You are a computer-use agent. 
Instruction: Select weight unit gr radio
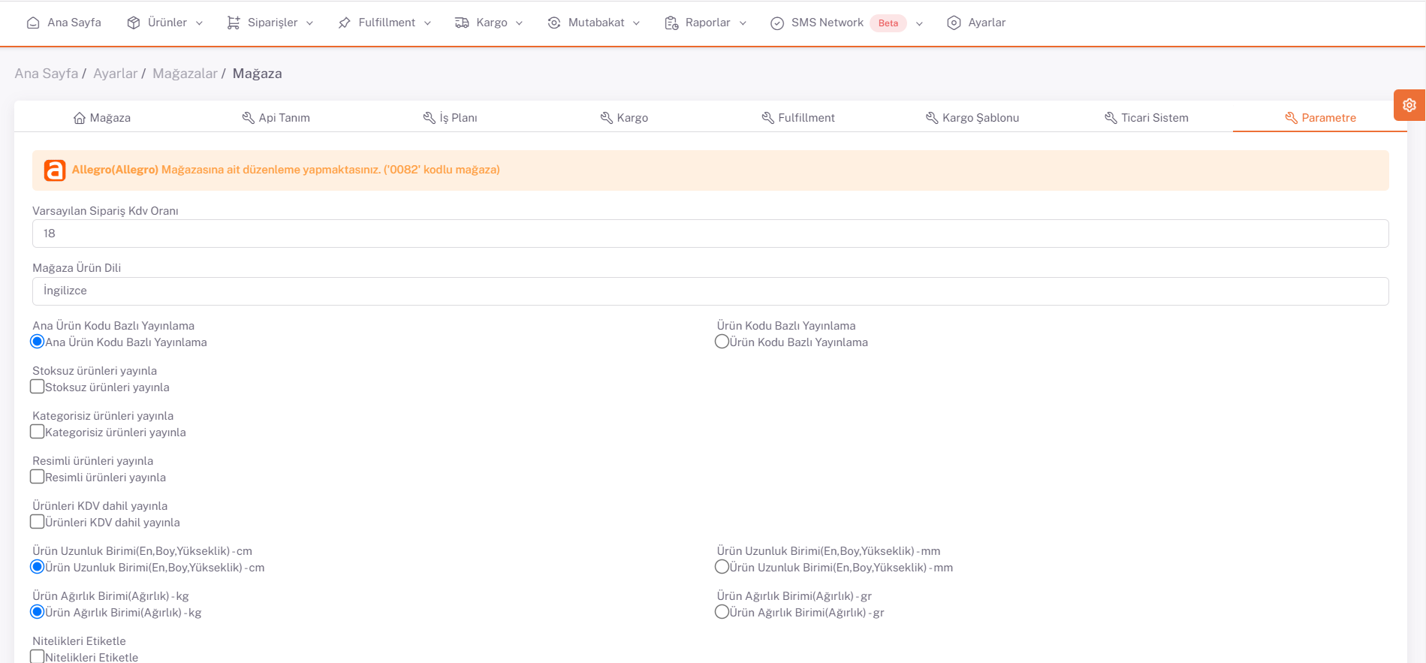click(x=722, y=612)
